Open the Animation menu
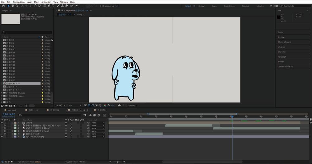Screen dimensions: 312x164 point(46,2)
